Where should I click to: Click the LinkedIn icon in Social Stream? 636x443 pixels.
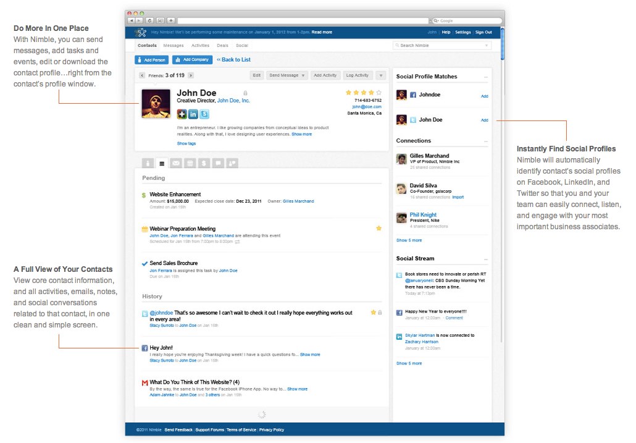point(399,337)
